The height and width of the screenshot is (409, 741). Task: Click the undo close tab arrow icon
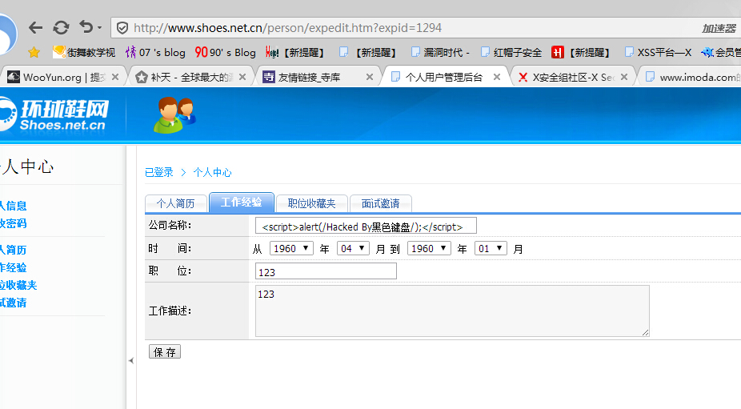pyautogui.click(x=86, y=27)
